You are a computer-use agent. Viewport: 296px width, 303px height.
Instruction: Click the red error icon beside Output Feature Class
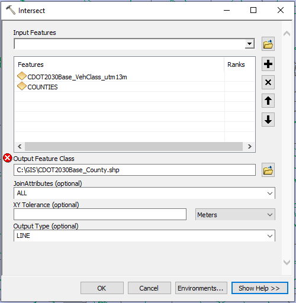[x=8, y=158]
